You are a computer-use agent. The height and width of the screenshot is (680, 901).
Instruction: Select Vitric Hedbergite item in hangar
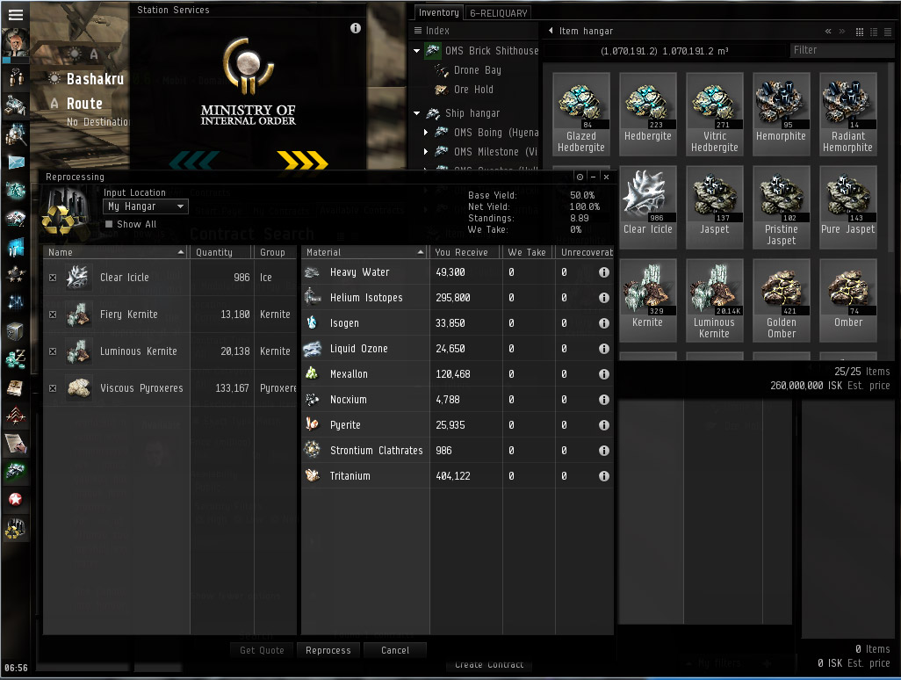pos(714,114)
